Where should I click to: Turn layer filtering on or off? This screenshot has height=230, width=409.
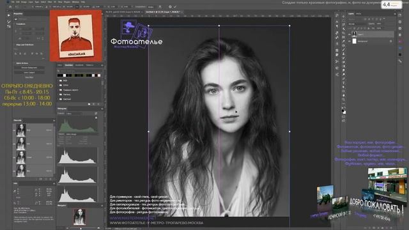(x=384, y=19)
